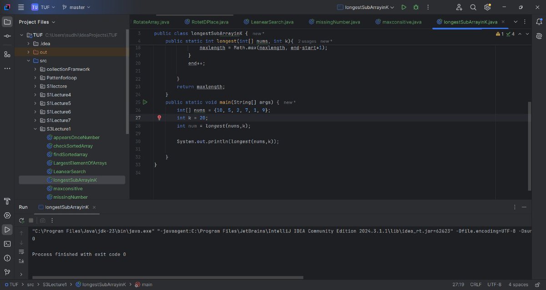Toggle the Project tool window folder icon
The width and height of the screenshot is (546, 290).
click(x=7, y=22)
